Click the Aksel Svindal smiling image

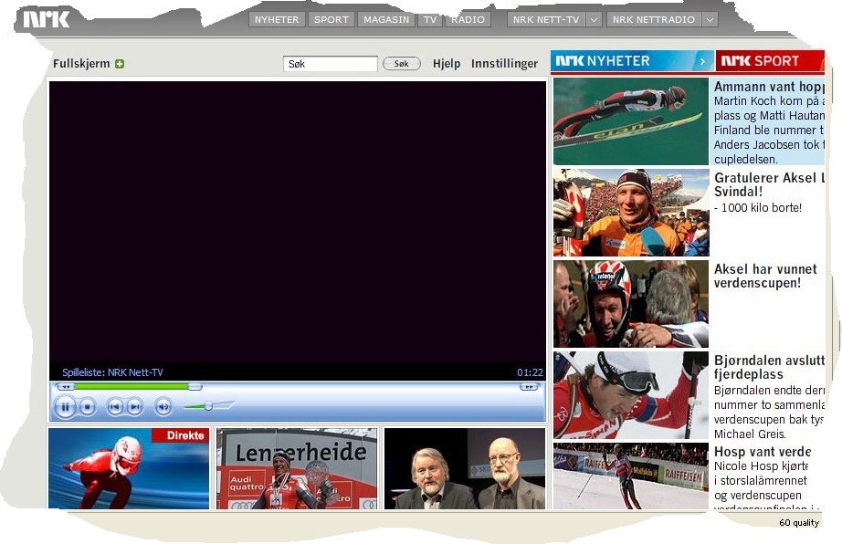631,213
